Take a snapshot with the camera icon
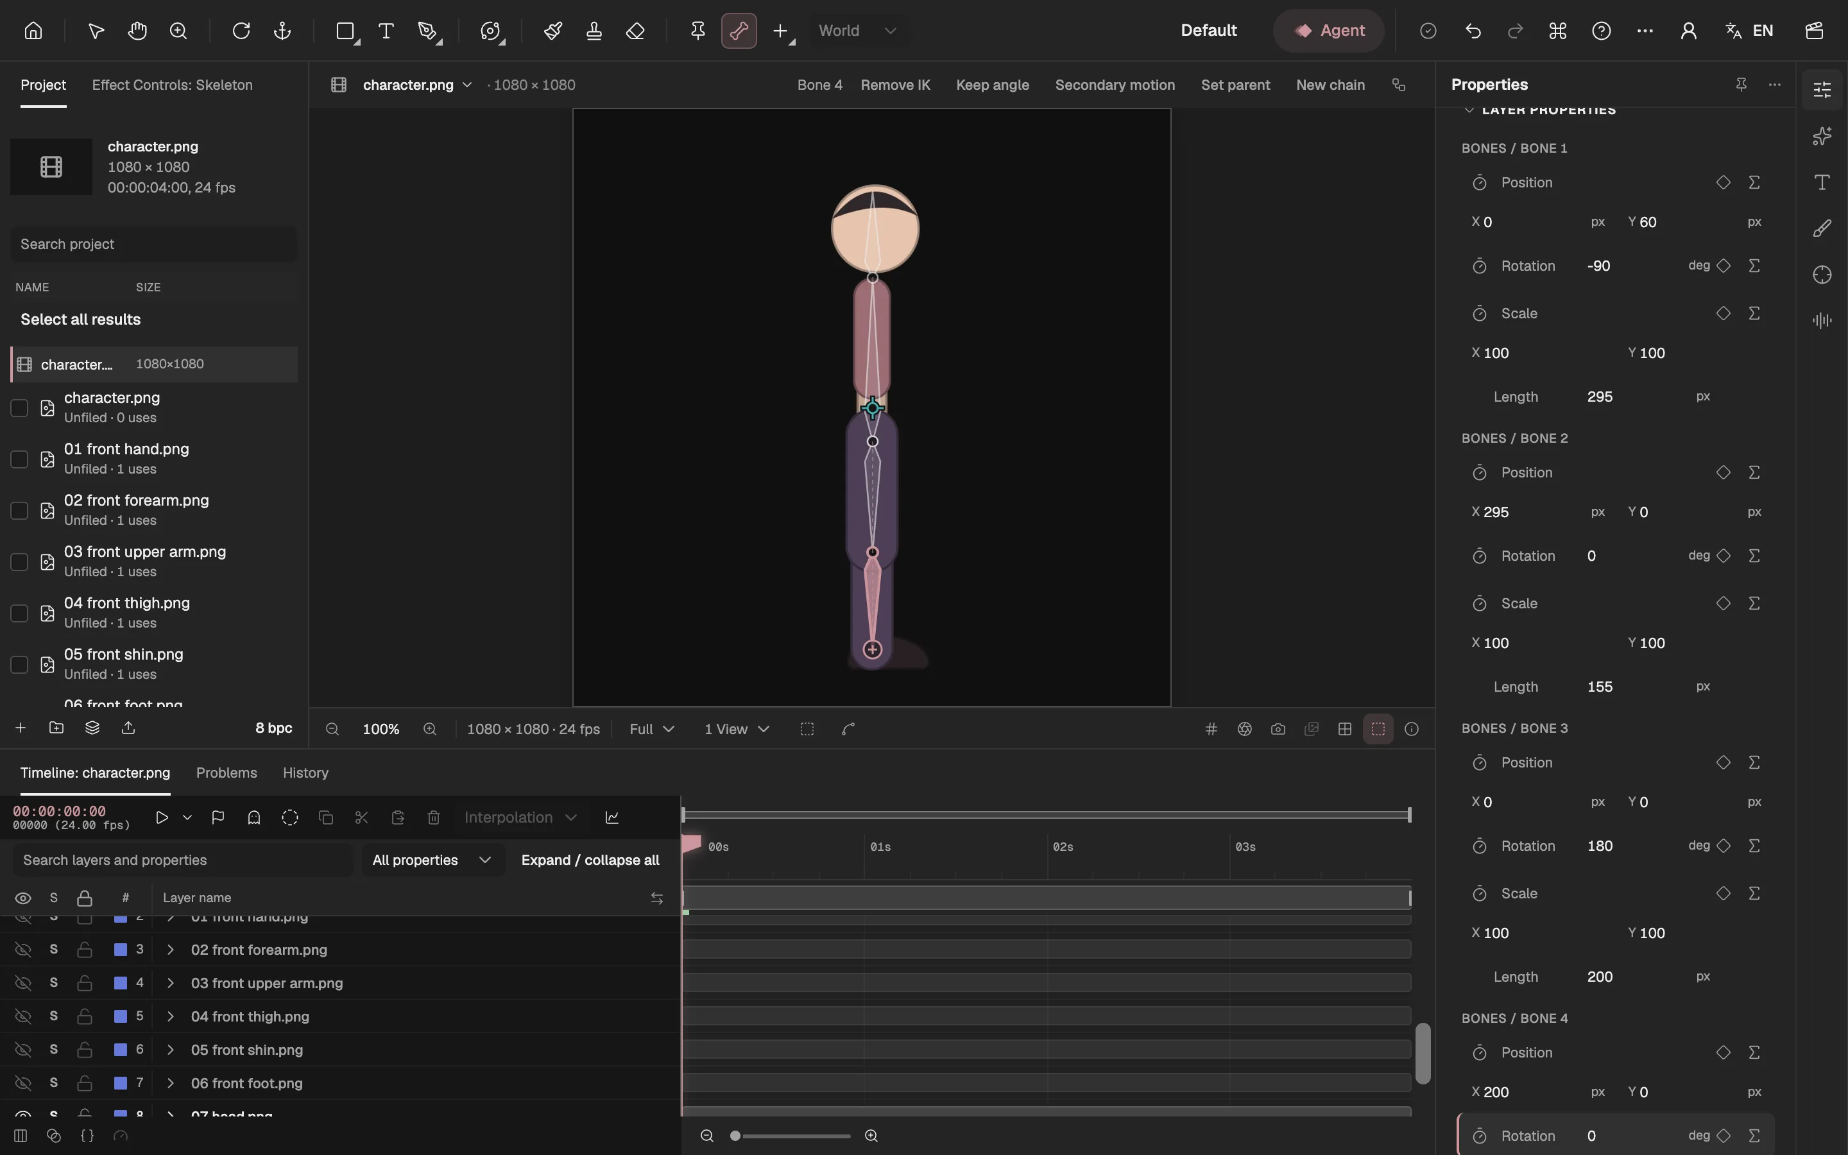The width and height of the screenshot is (1848, 1155). (1278, 729)
